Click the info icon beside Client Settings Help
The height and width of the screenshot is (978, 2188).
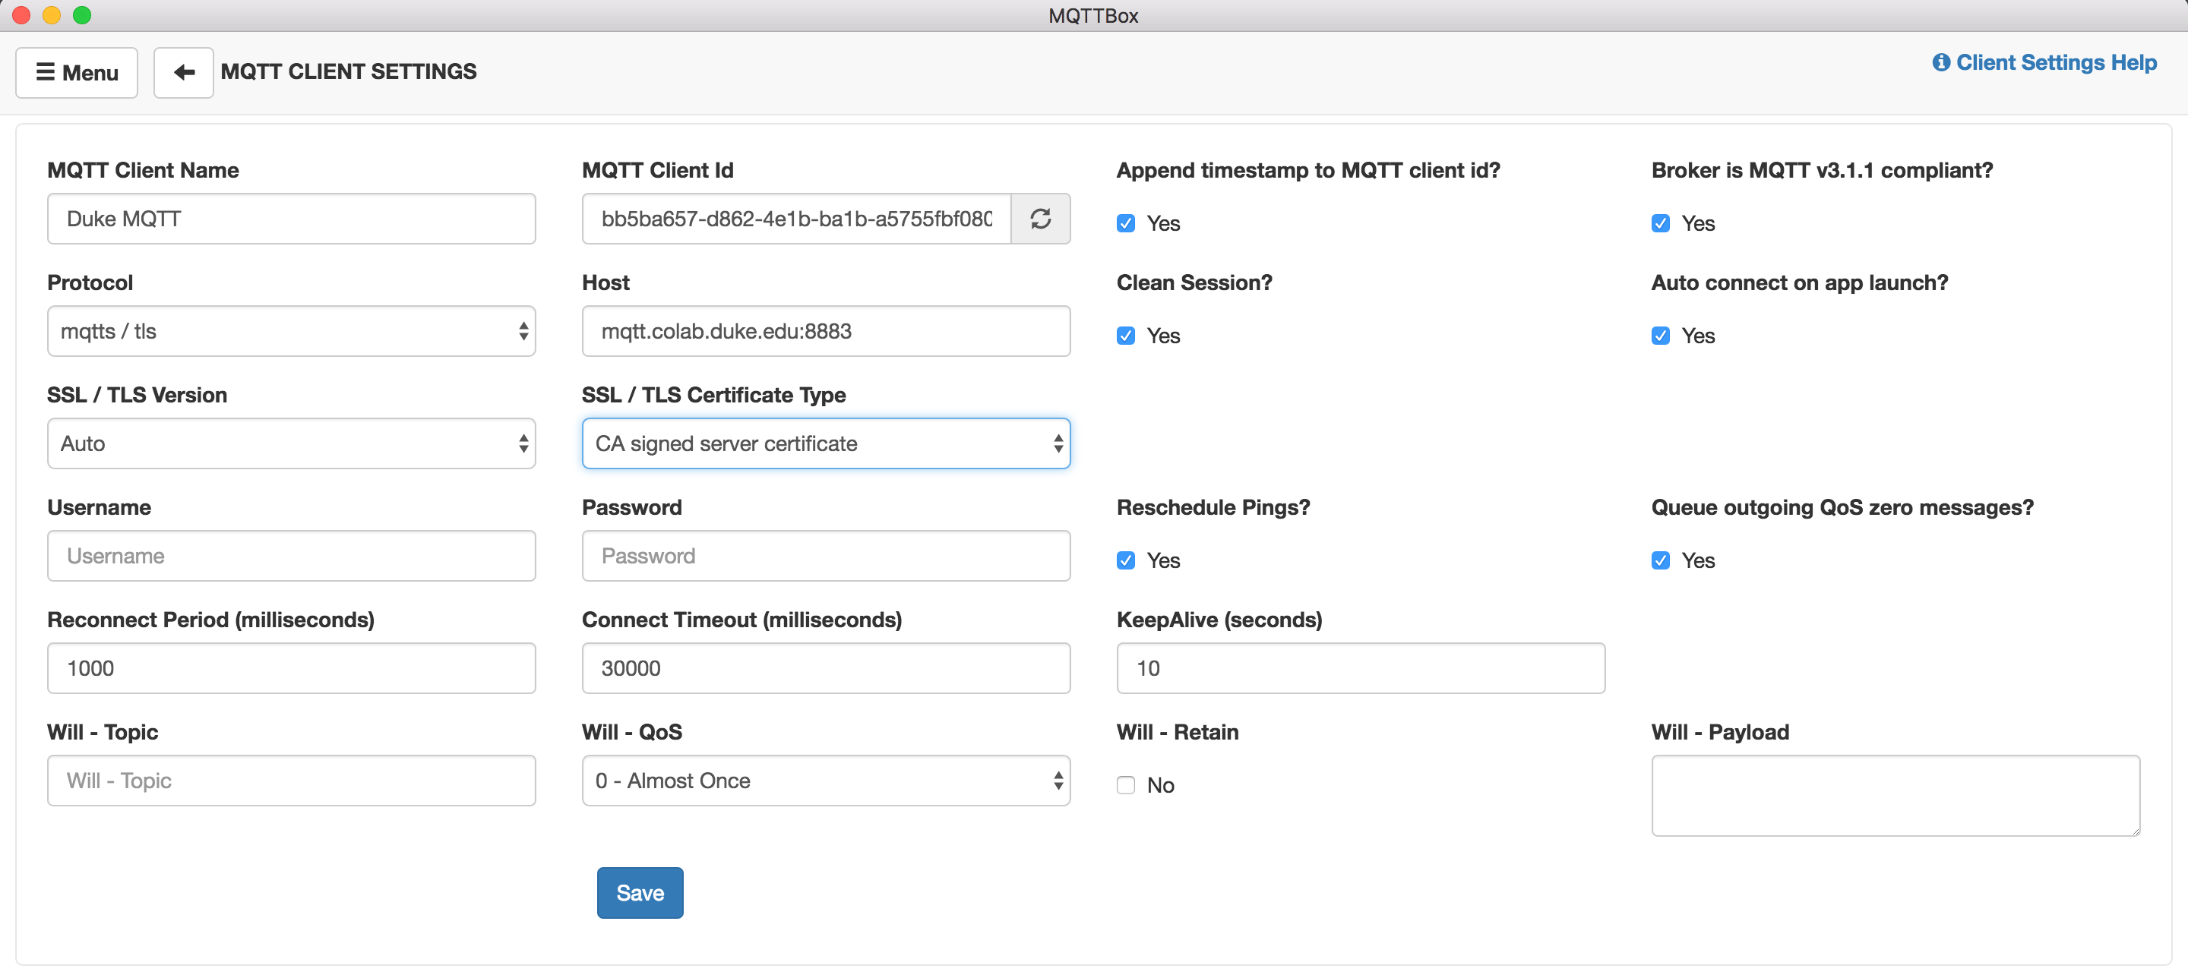tap(1942, 62)
